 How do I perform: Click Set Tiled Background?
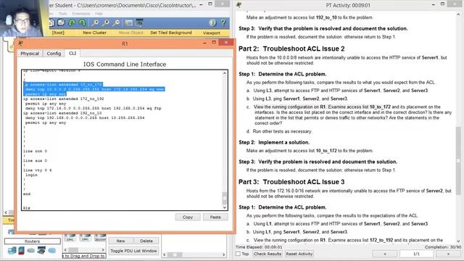171,33
